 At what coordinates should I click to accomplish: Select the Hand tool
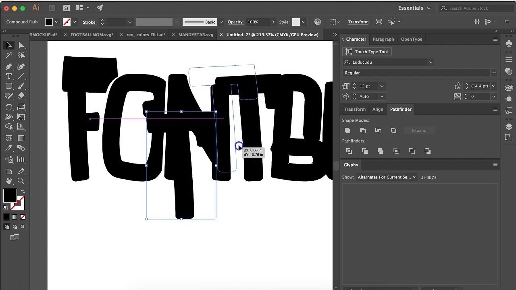tap(9, 181)
